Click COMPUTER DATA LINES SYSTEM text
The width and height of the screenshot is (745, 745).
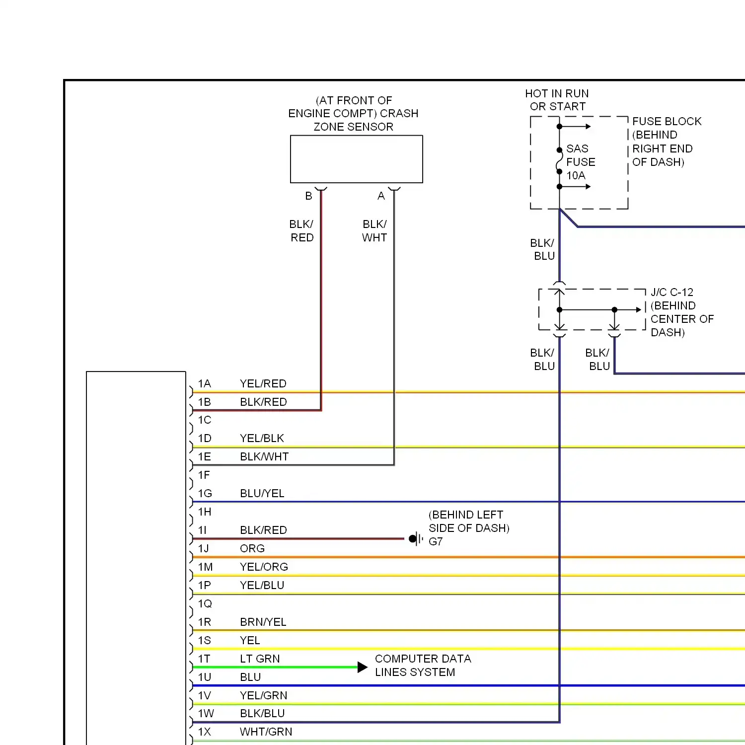click(423, 666)
